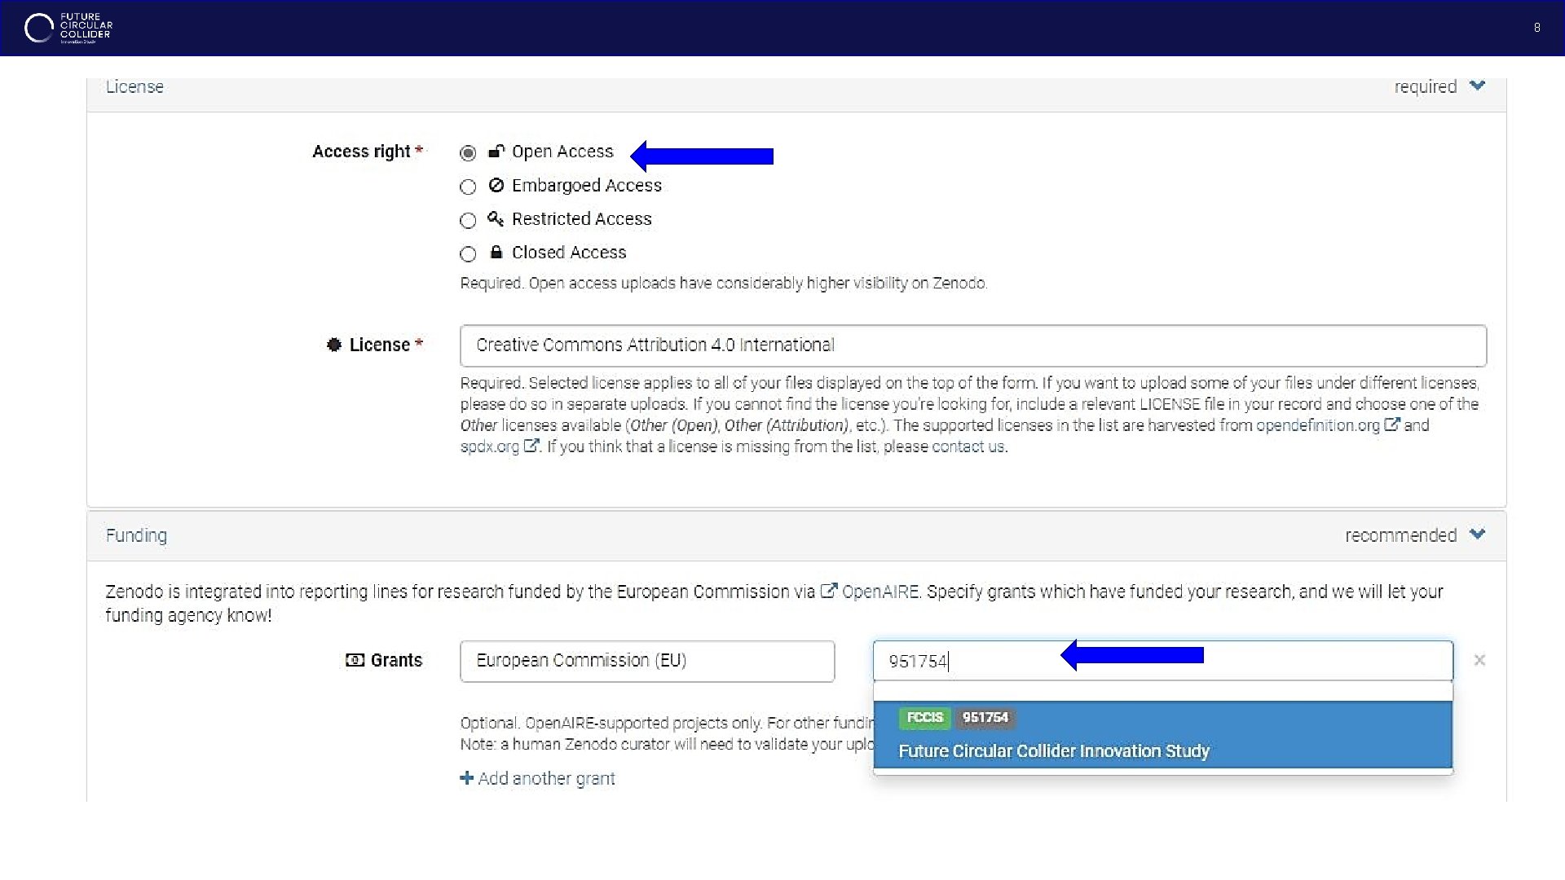Viewport: 1565px width, 880px height.
Task: Collapse the License section chevron
Action: [x=1477, y=86]
